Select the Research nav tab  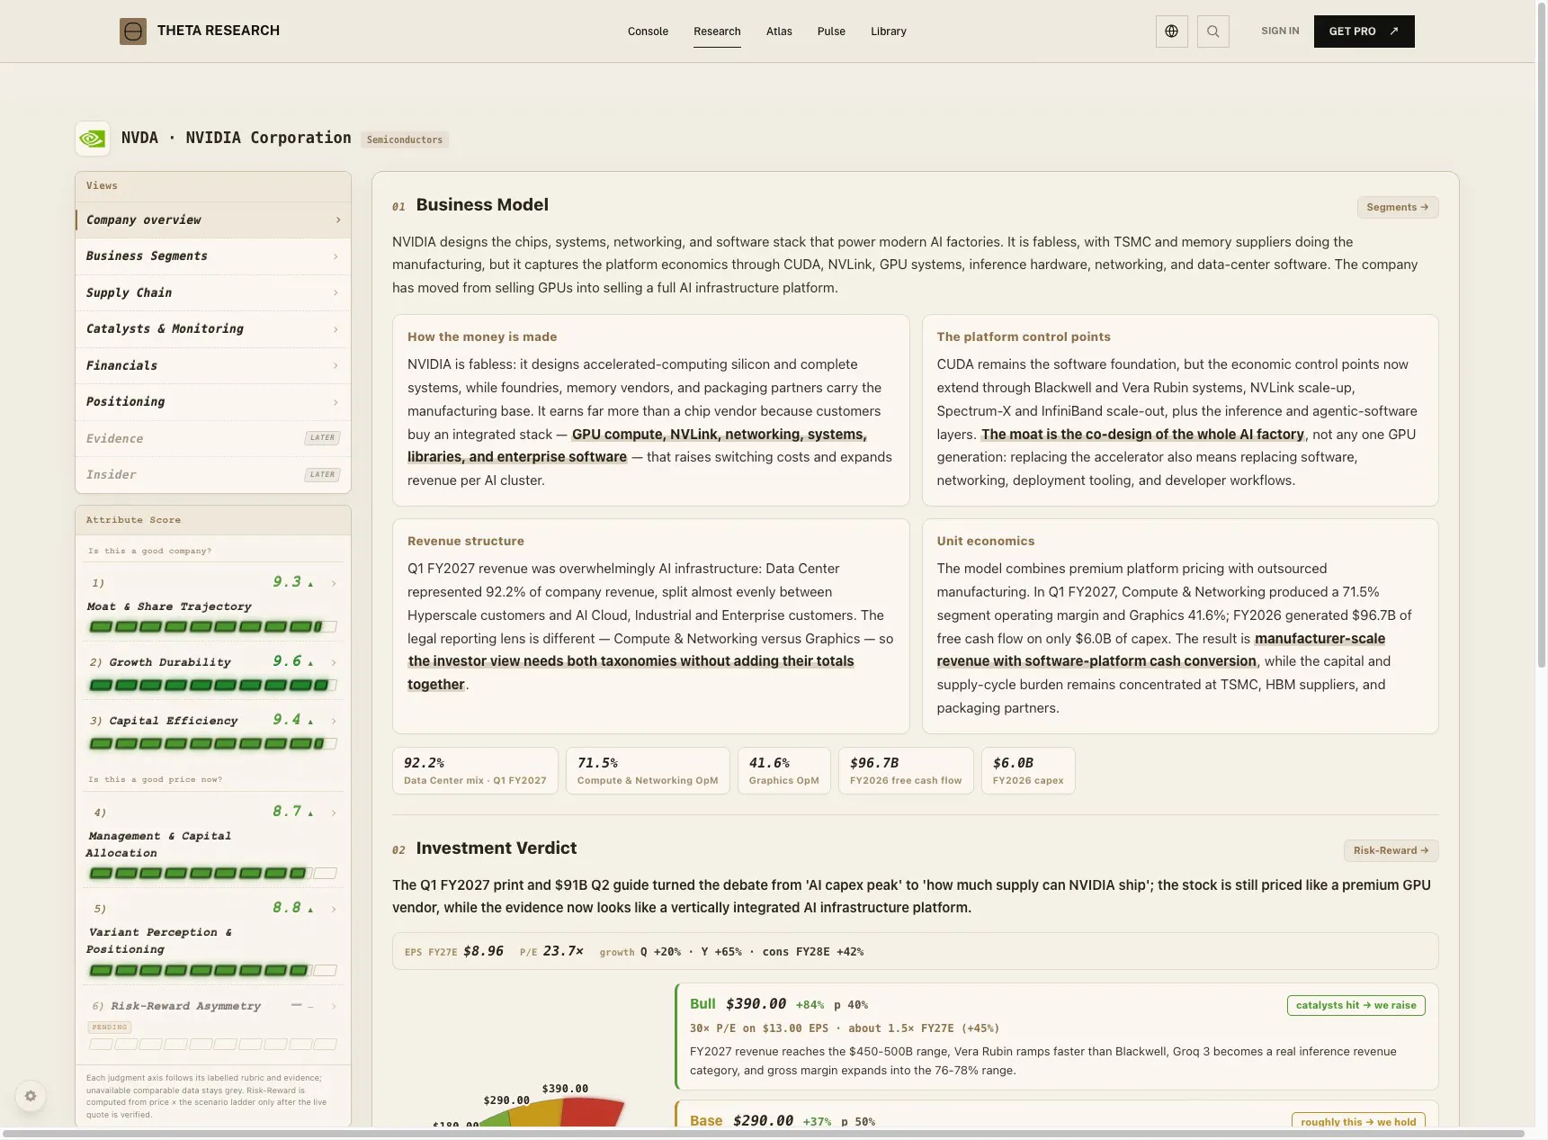coord(717,31)
